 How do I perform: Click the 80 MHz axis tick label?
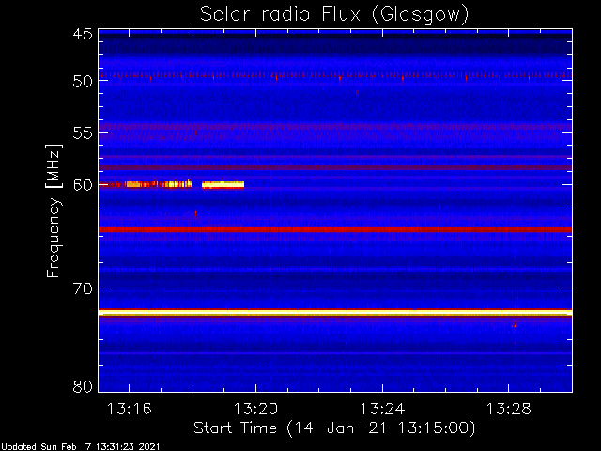click(x=83, y=386)
